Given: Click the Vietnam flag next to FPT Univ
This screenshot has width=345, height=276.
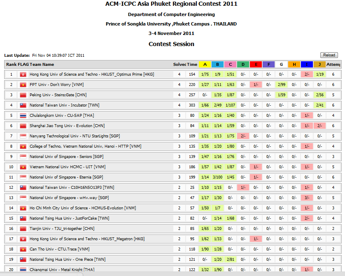Looking at the screenshot, I should coord(23,85).
